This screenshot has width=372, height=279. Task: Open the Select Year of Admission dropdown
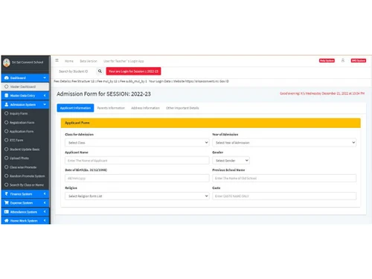coord(284,143)
